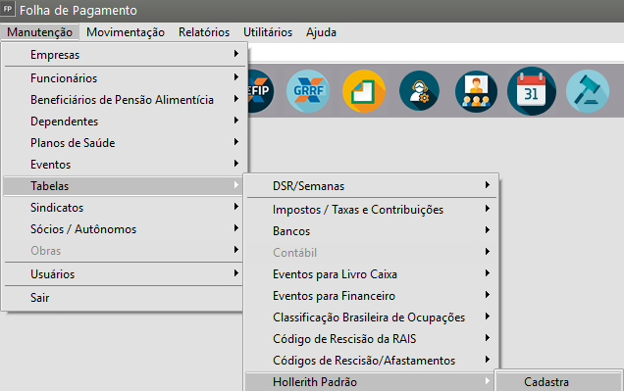
Task: Click the Folha de Pagamento window title
Action: coord(78,11)
